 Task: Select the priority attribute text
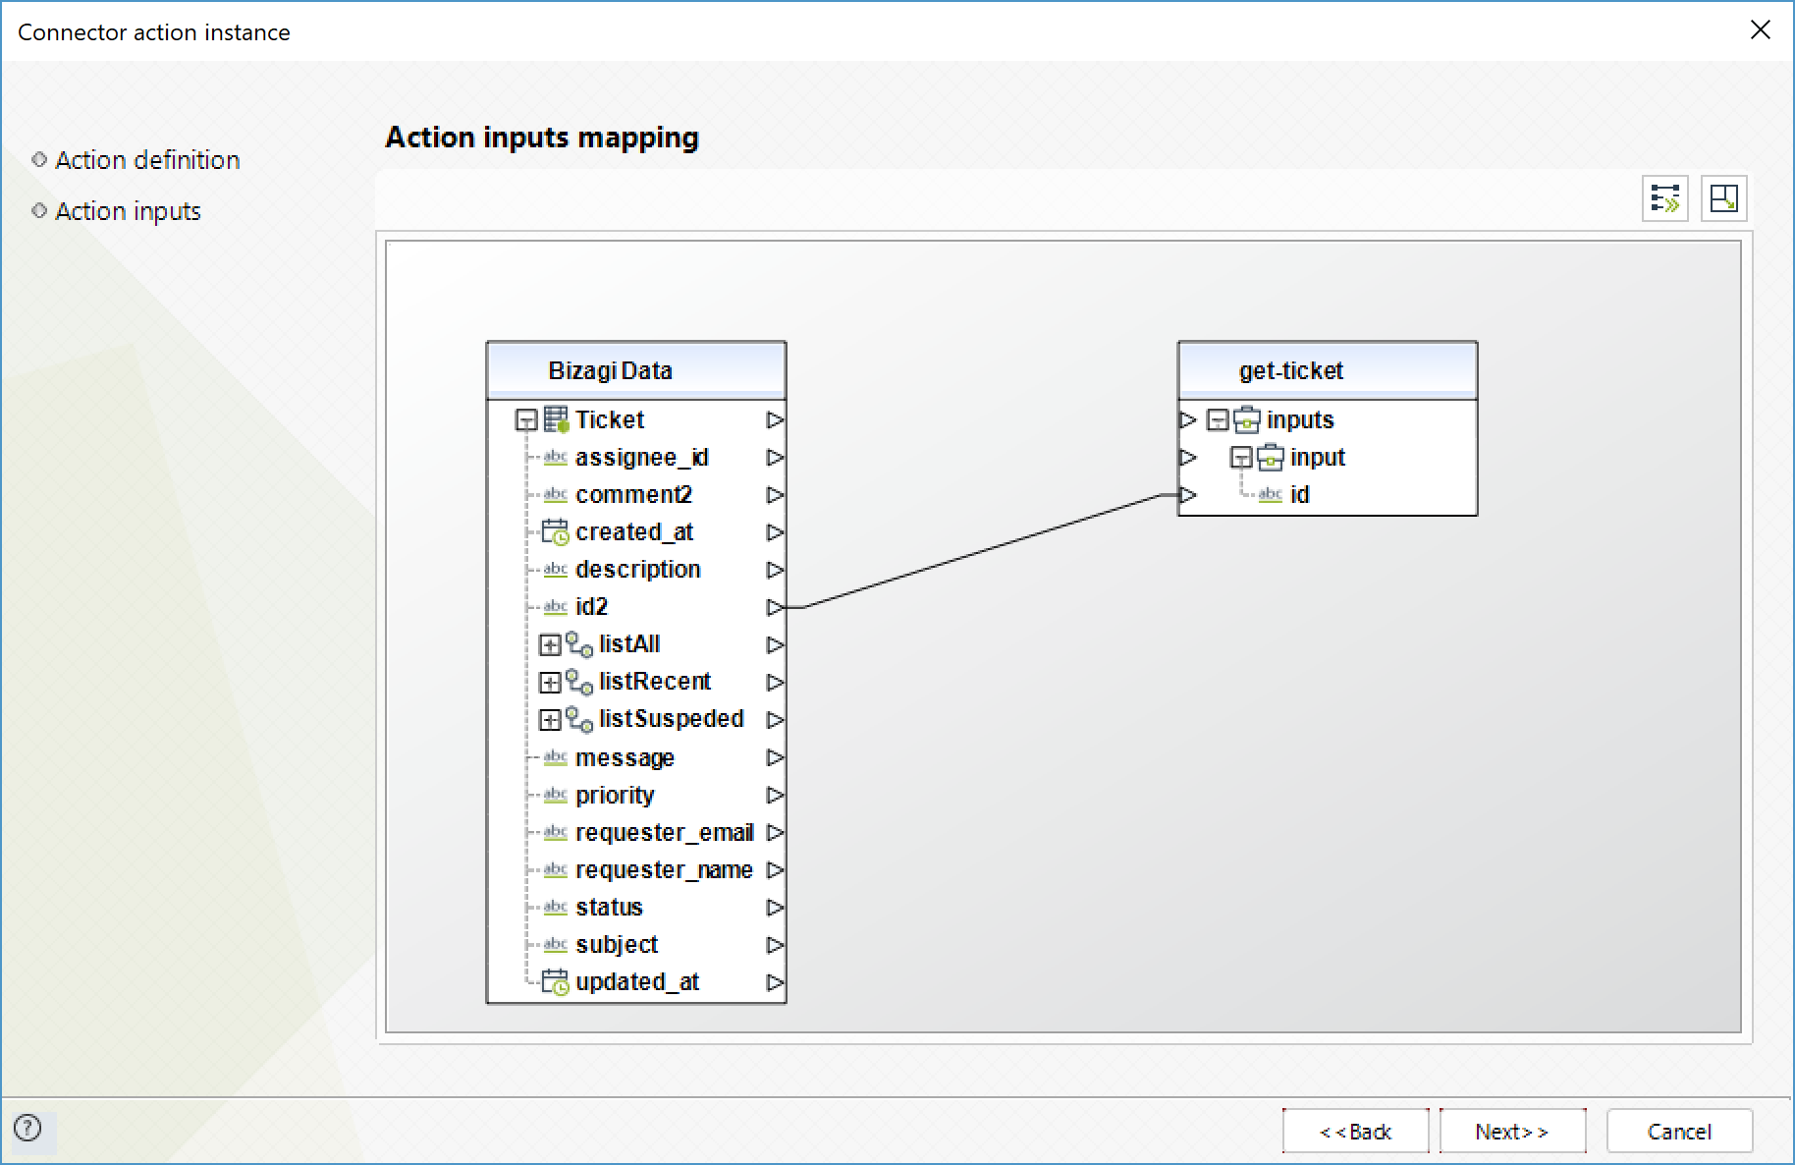tap(615, 795)
